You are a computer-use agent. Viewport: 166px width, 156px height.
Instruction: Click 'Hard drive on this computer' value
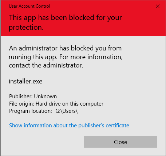click(x=70, y=104)
